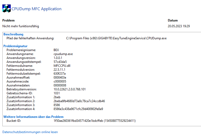Select the Gebietsschema-ID label
201x137 pixels.
point(19,93)
